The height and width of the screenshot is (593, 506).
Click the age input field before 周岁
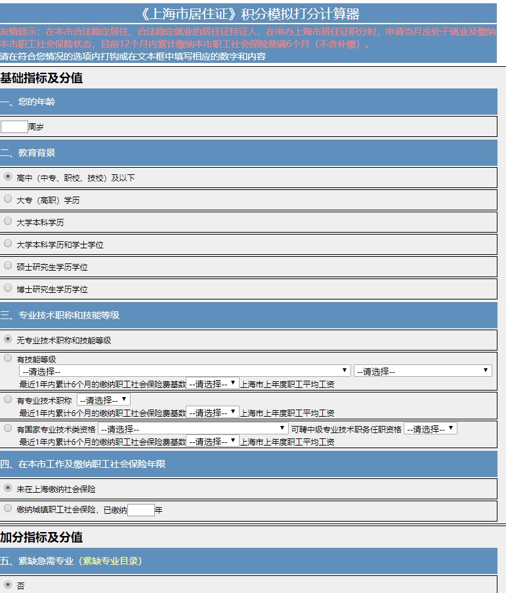[x=14, y=126]
